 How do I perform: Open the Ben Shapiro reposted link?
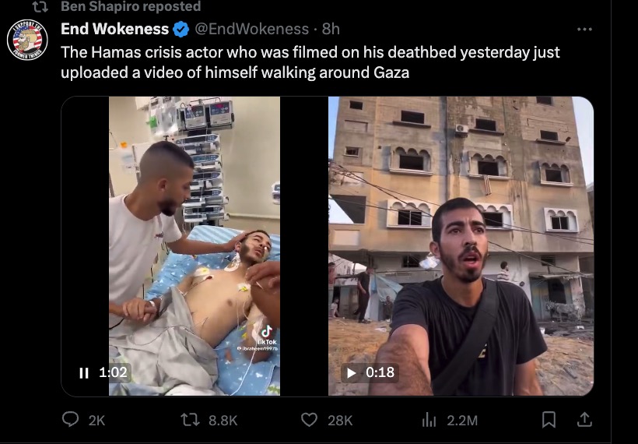(x=131, y=6)
